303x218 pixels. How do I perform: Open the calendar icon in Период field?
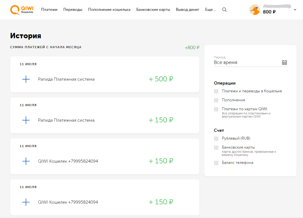point(284,62)
